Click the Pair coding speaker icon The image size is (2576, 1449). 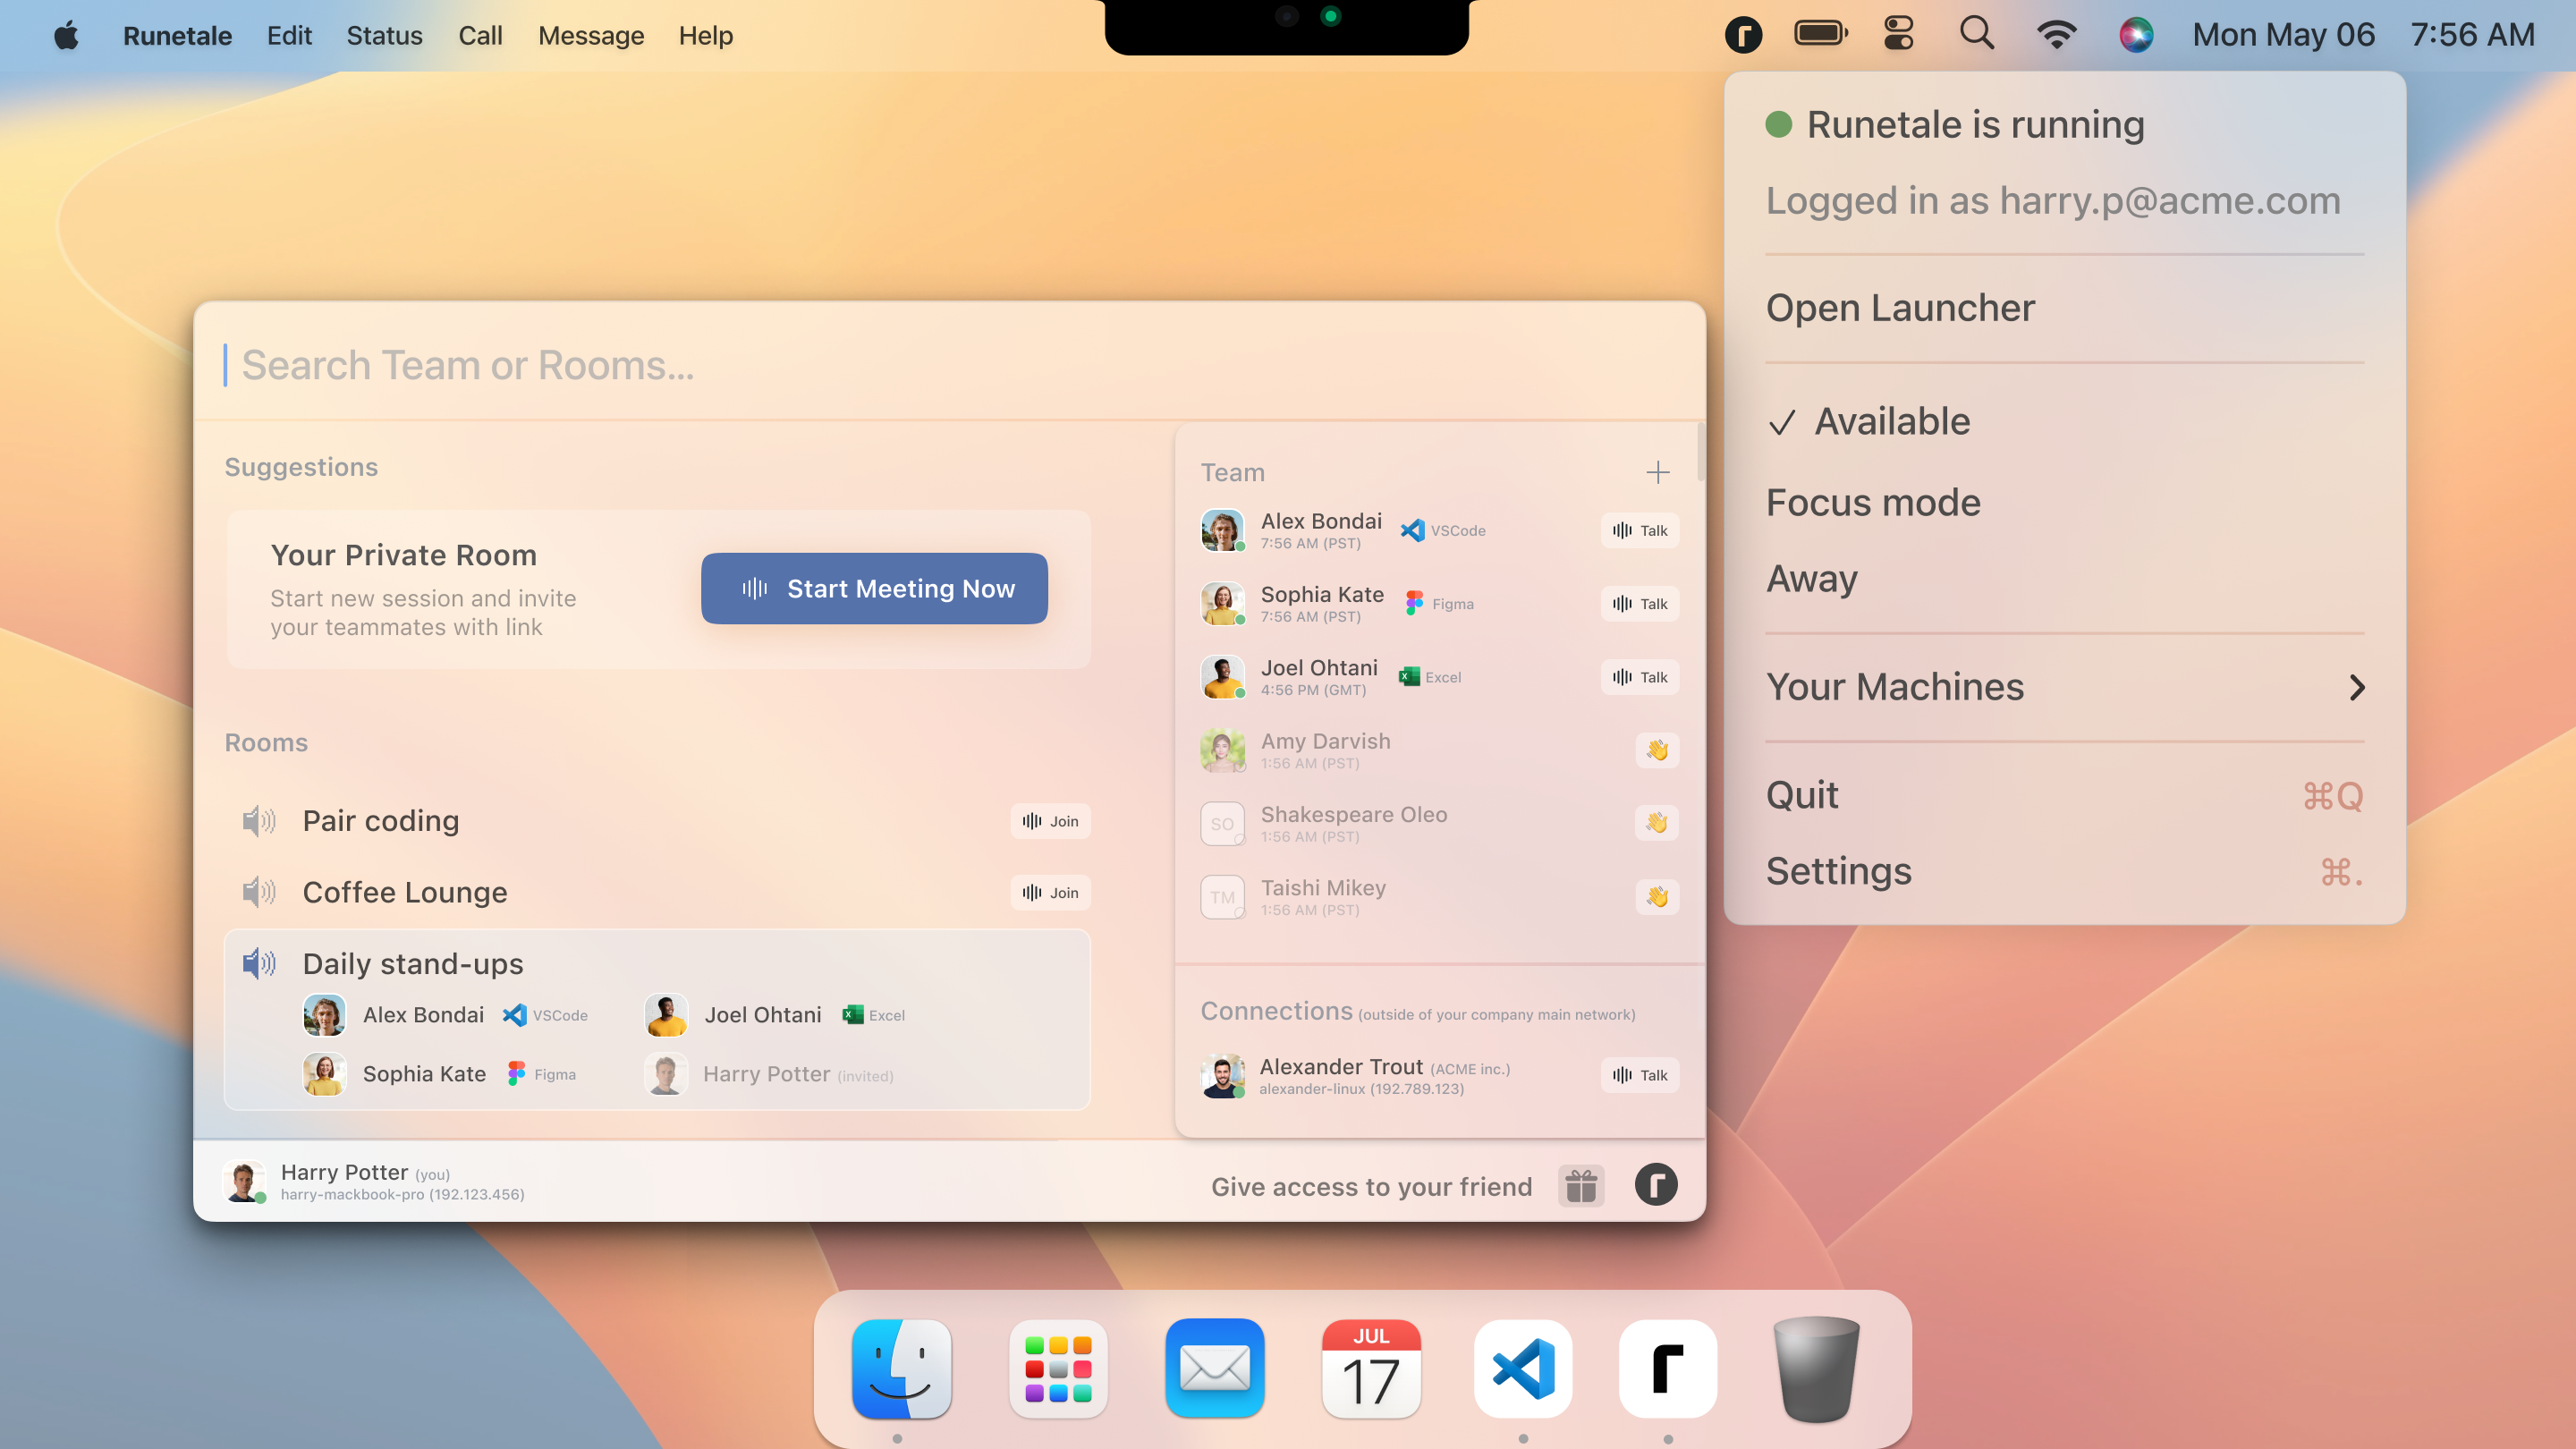click(x=259, y=821)
